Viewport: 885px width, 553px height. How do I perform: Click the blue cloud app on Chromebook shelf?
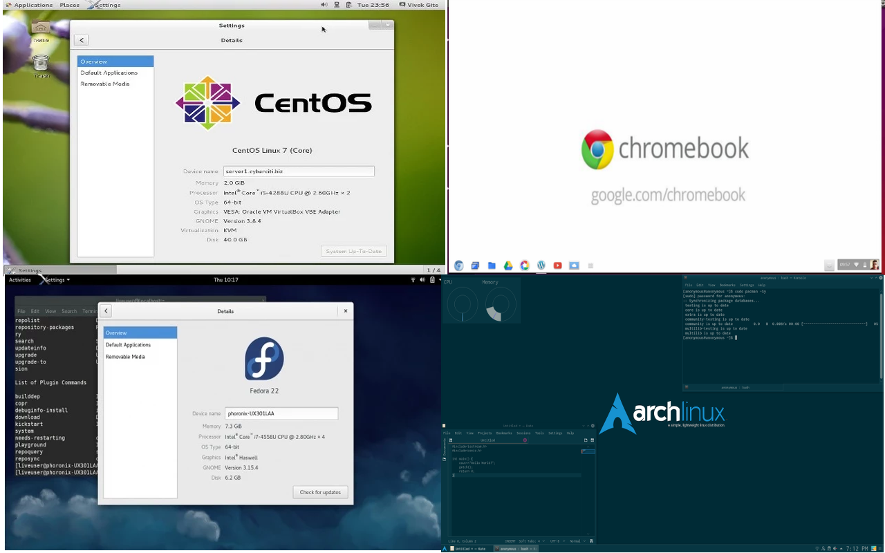[574, 265]
